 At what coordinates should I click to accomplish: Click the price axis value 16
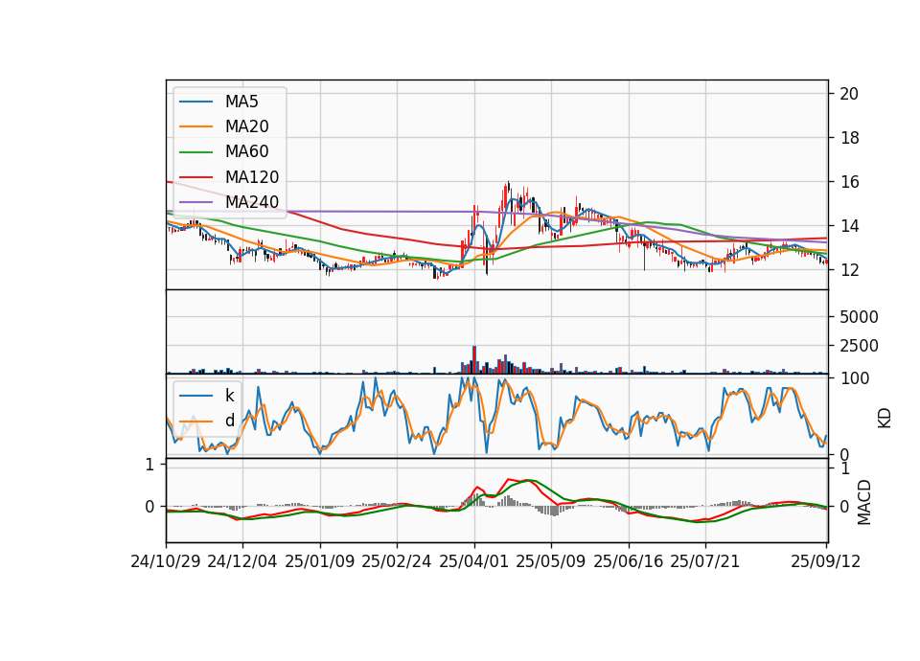[x=849, y=182]
